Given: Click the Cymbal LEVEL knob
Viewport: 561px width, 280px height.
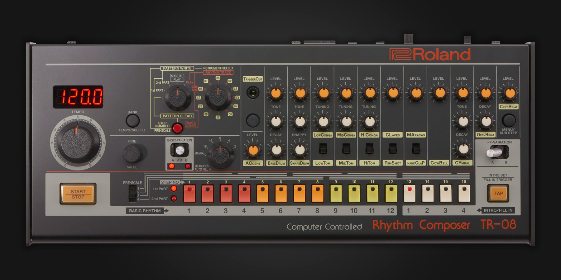Looking at the screenshot, I should [463, 93].
